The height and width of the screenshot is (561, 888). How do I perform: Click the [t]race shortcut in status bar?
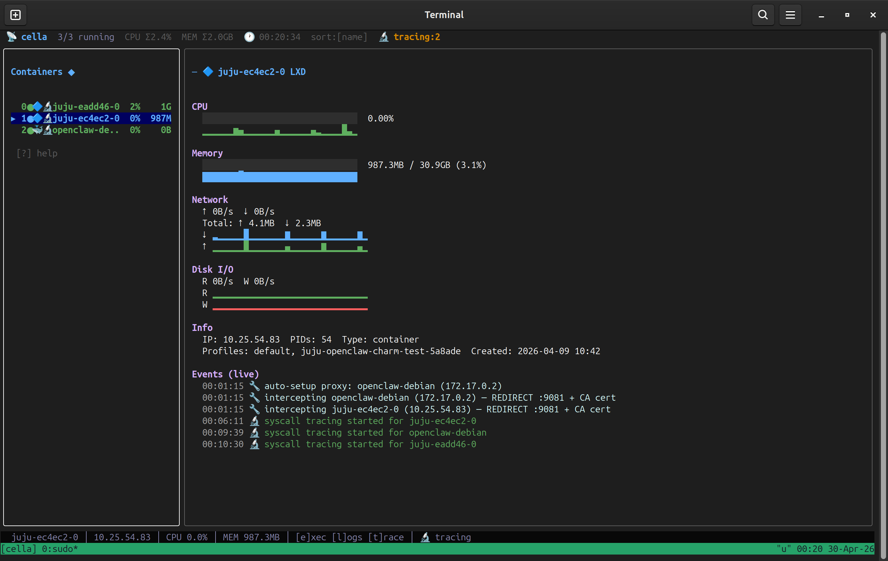(x=386, y=537)
